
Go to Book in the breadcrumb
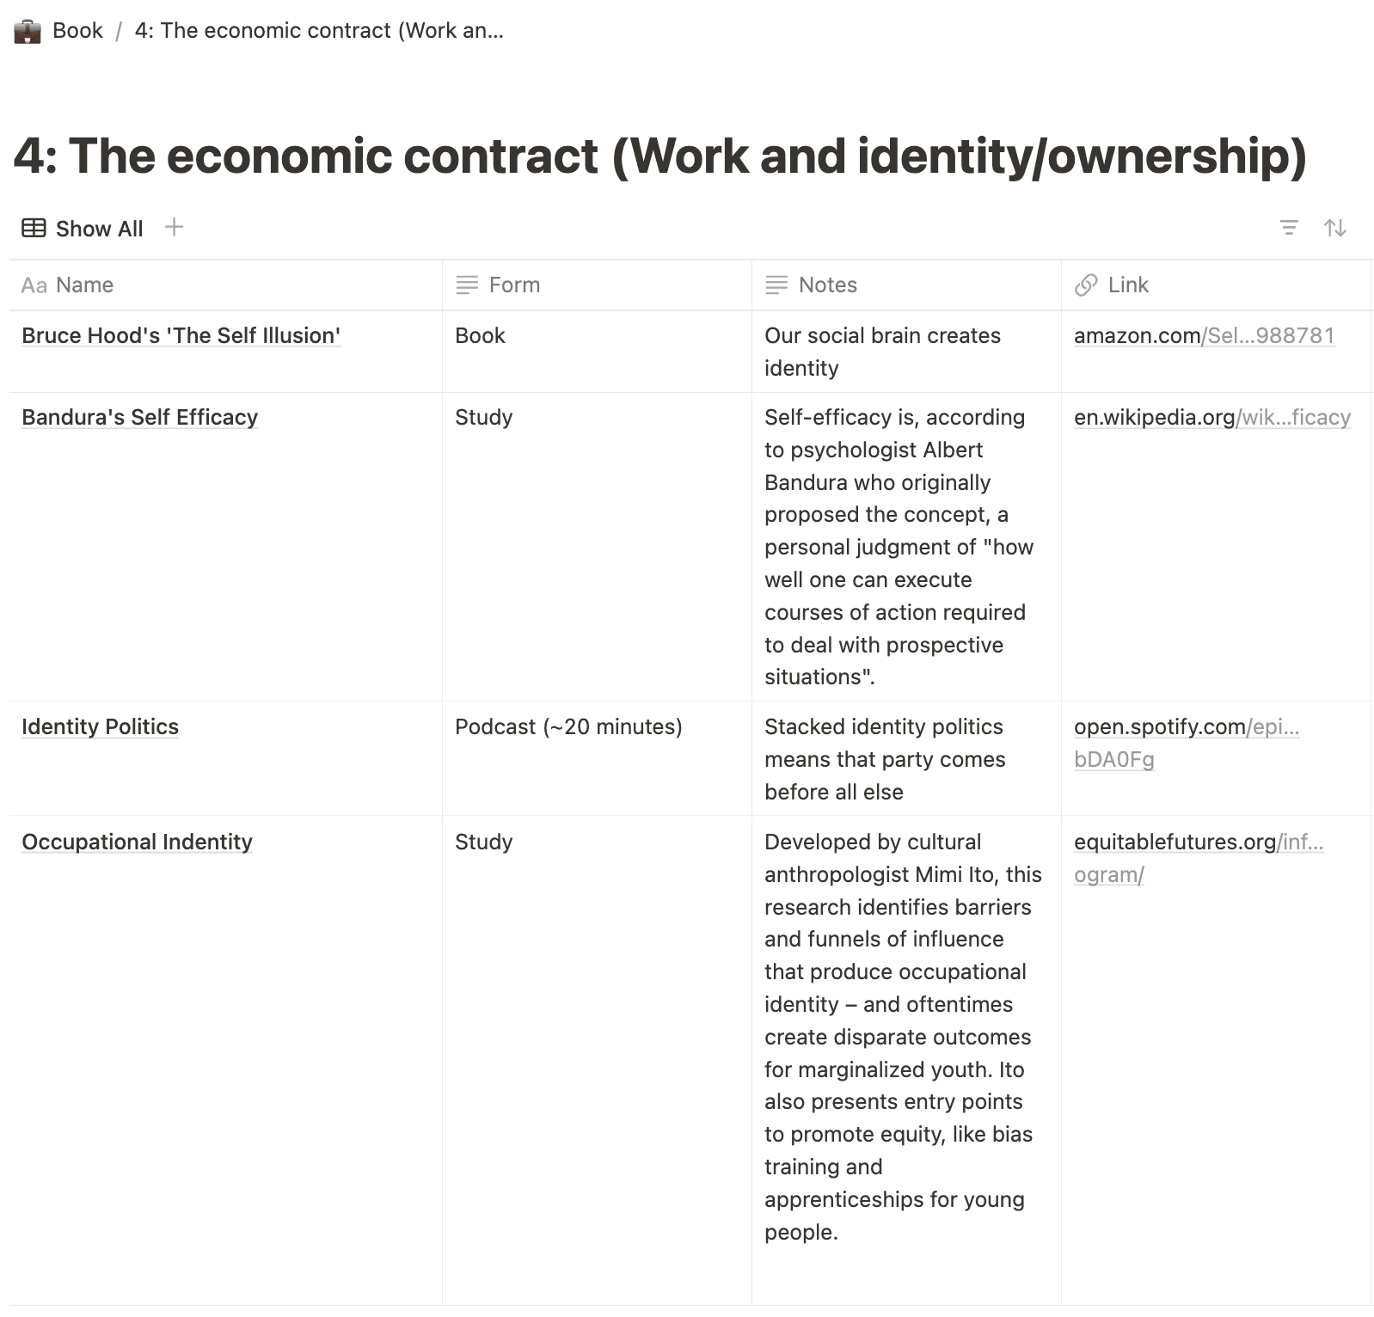pos(77,31)
